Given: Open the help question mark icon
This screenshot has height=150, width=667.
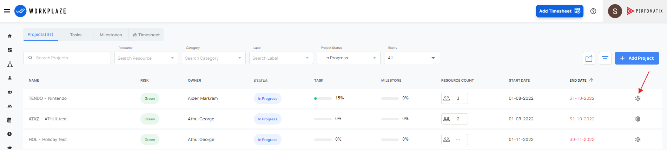Looking at the screenshot, I should click(x=593, y=11).
